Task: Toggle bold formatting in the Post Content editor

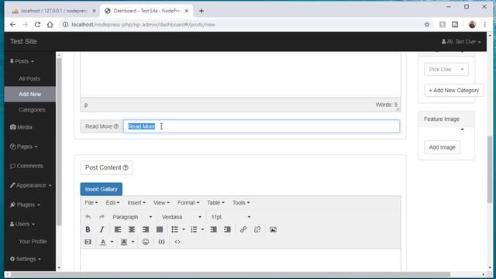Action: (88, 229)
